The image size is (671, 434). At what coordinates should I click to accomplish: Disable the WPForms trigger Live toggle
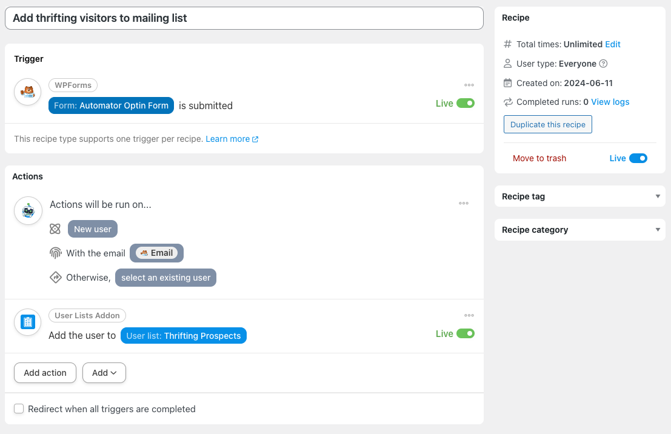tap(465, 104)
